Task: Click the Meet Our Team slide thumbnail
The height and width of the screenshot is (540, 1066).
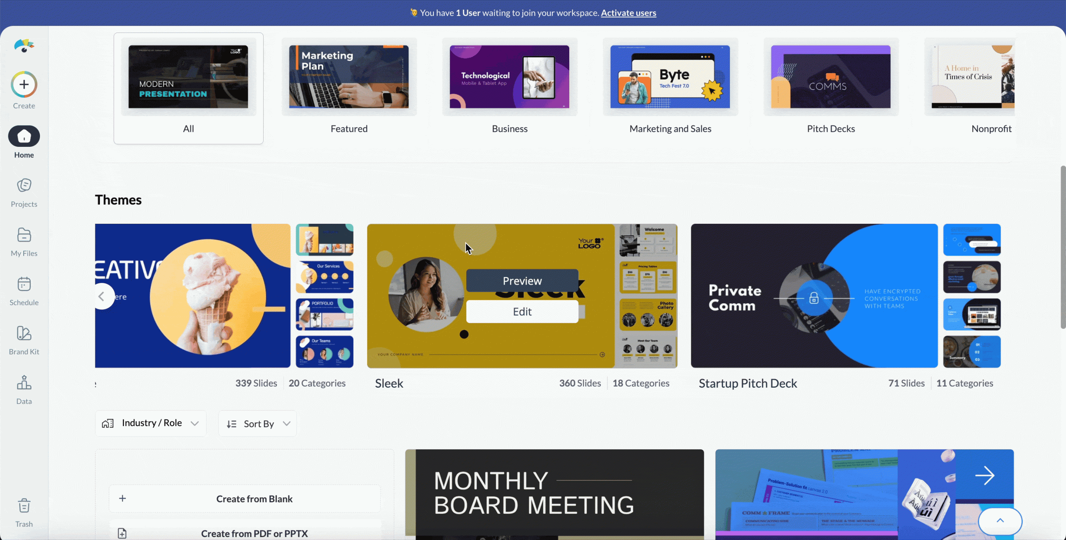Action: [x=648, y=352]
